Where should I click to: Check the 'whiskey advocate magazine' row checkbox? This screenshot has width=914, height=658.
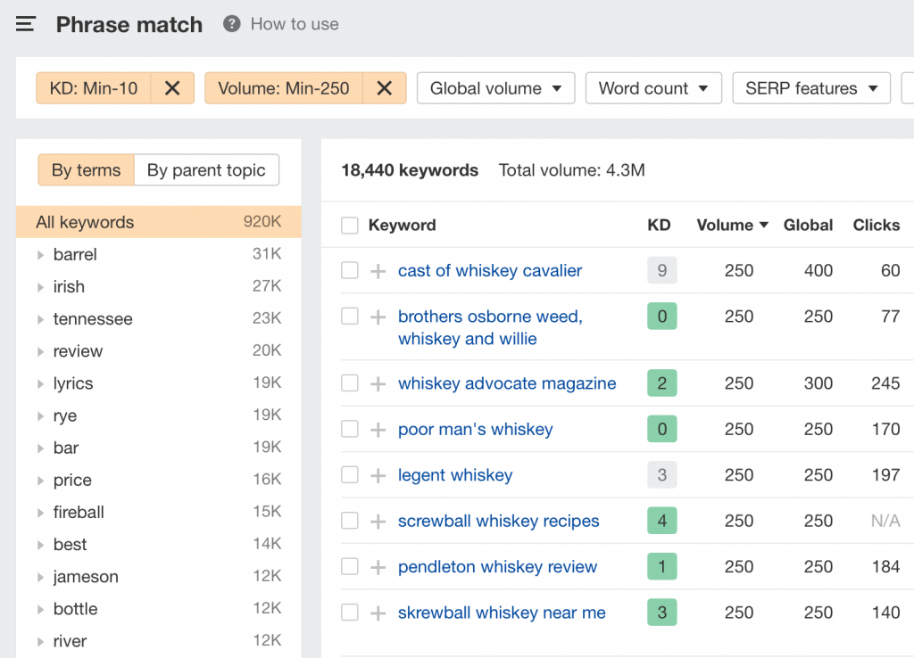350,383
